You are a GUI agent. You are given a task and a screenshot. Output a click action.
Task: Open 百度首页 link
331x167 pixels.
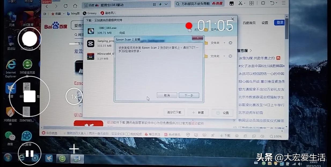[249, 23]
